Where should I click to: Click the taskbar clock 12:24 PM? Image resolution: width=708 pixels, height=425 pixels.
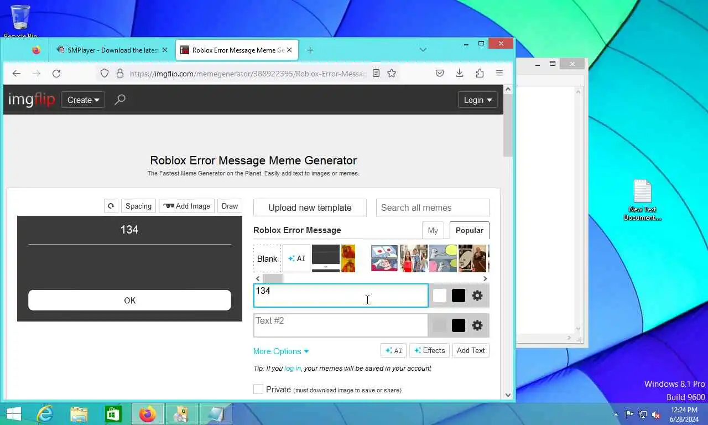[684, 410]
